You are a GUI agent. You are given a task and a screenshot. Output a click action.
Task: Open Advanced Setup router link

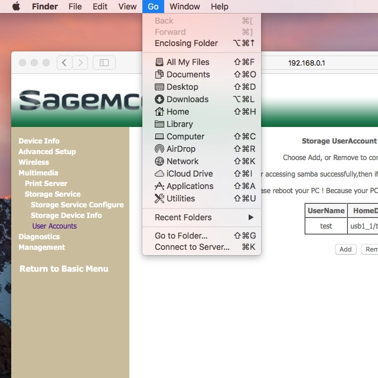pos(47,151)
